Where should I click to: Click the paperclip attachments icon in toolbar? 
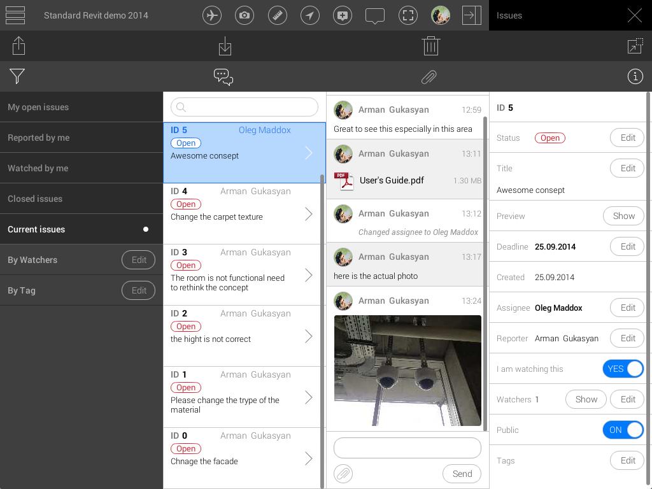click(x=429, y=77)
